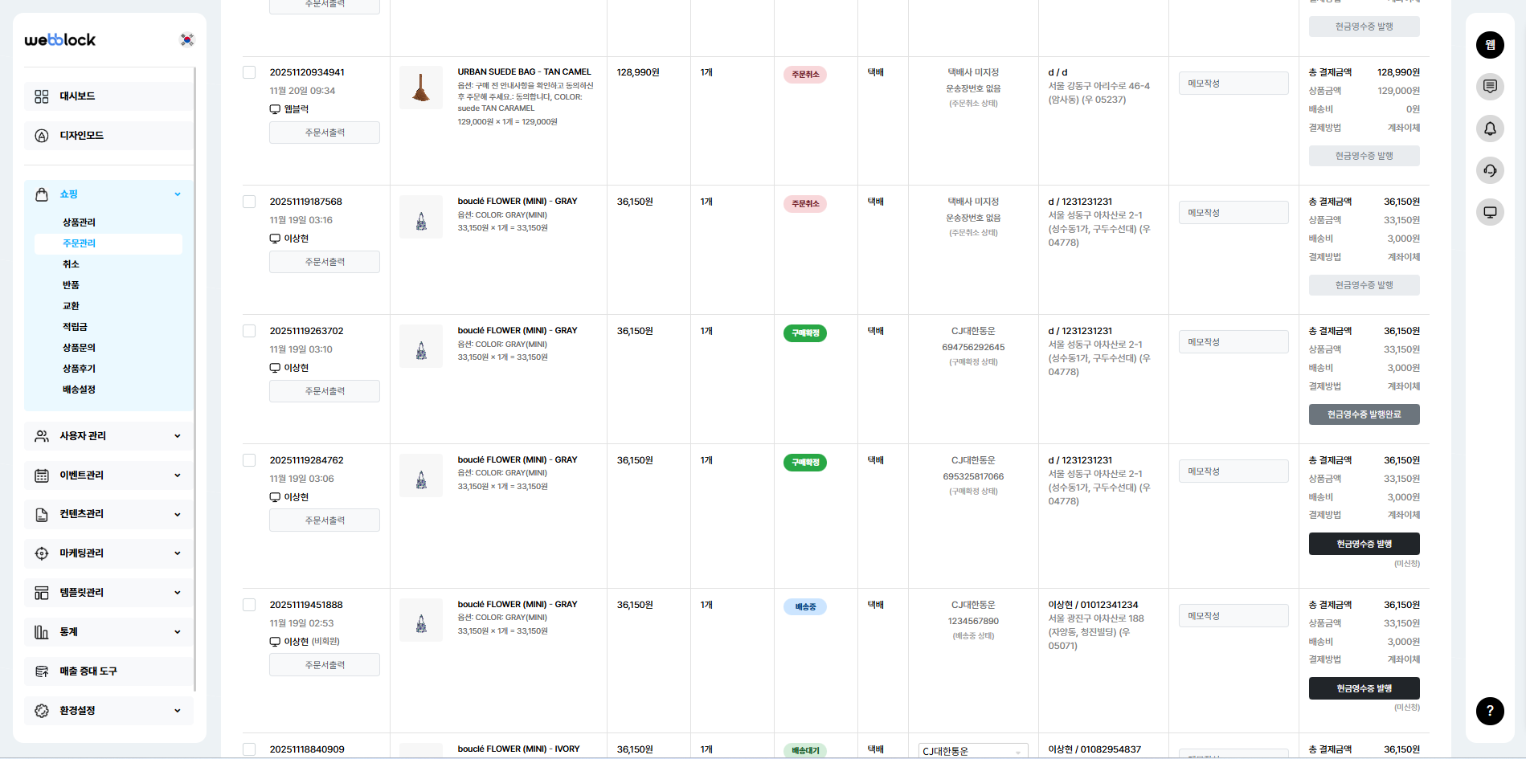Check the box for order 20251120934941

point(249,72)
